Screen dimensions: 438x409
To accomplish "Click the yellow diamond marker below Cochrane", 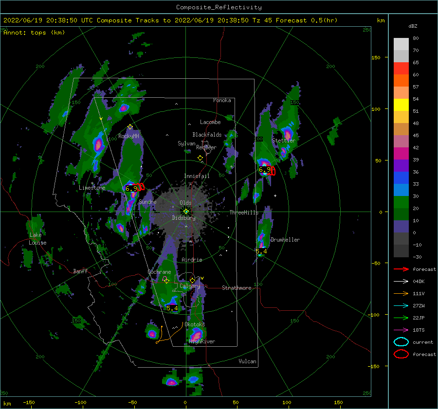I will 166,281.
